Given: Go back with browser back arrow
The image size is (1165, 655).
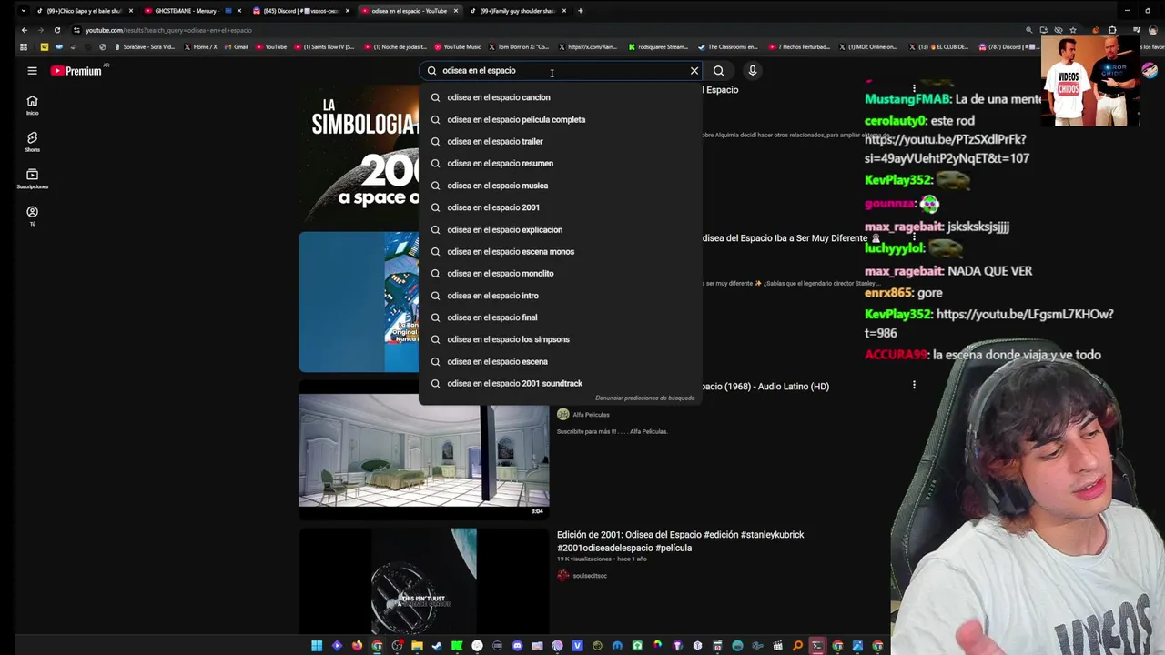Looking at the screenshot, I should coord(25,30).
